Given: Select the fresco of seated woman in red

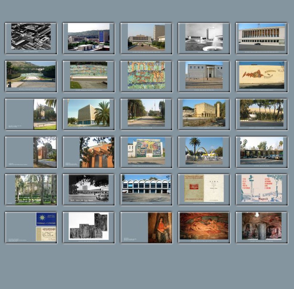Looking at the screenshot, I should pyautogui.click(x=146, y=227).
